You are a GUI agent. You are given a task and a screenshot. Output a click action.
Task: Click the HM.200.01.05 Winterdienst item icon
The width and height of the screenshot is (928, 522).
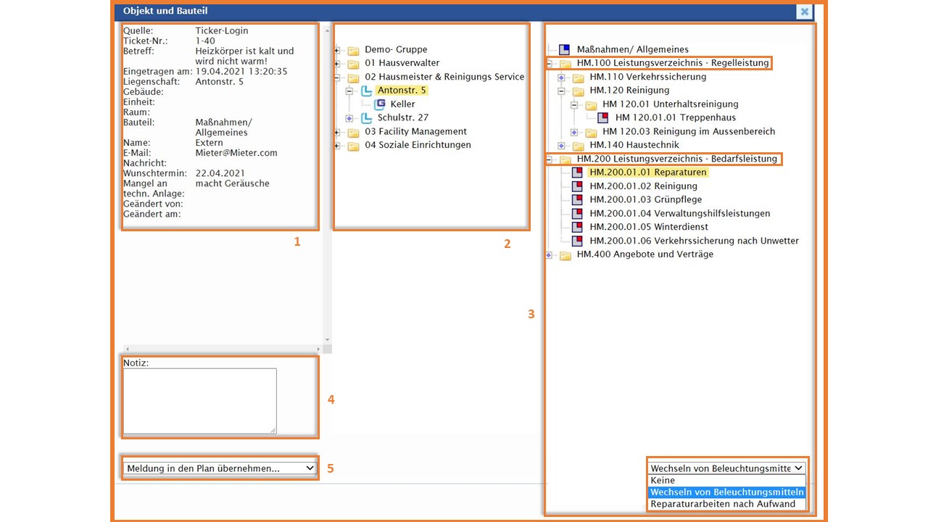[577, 227]
